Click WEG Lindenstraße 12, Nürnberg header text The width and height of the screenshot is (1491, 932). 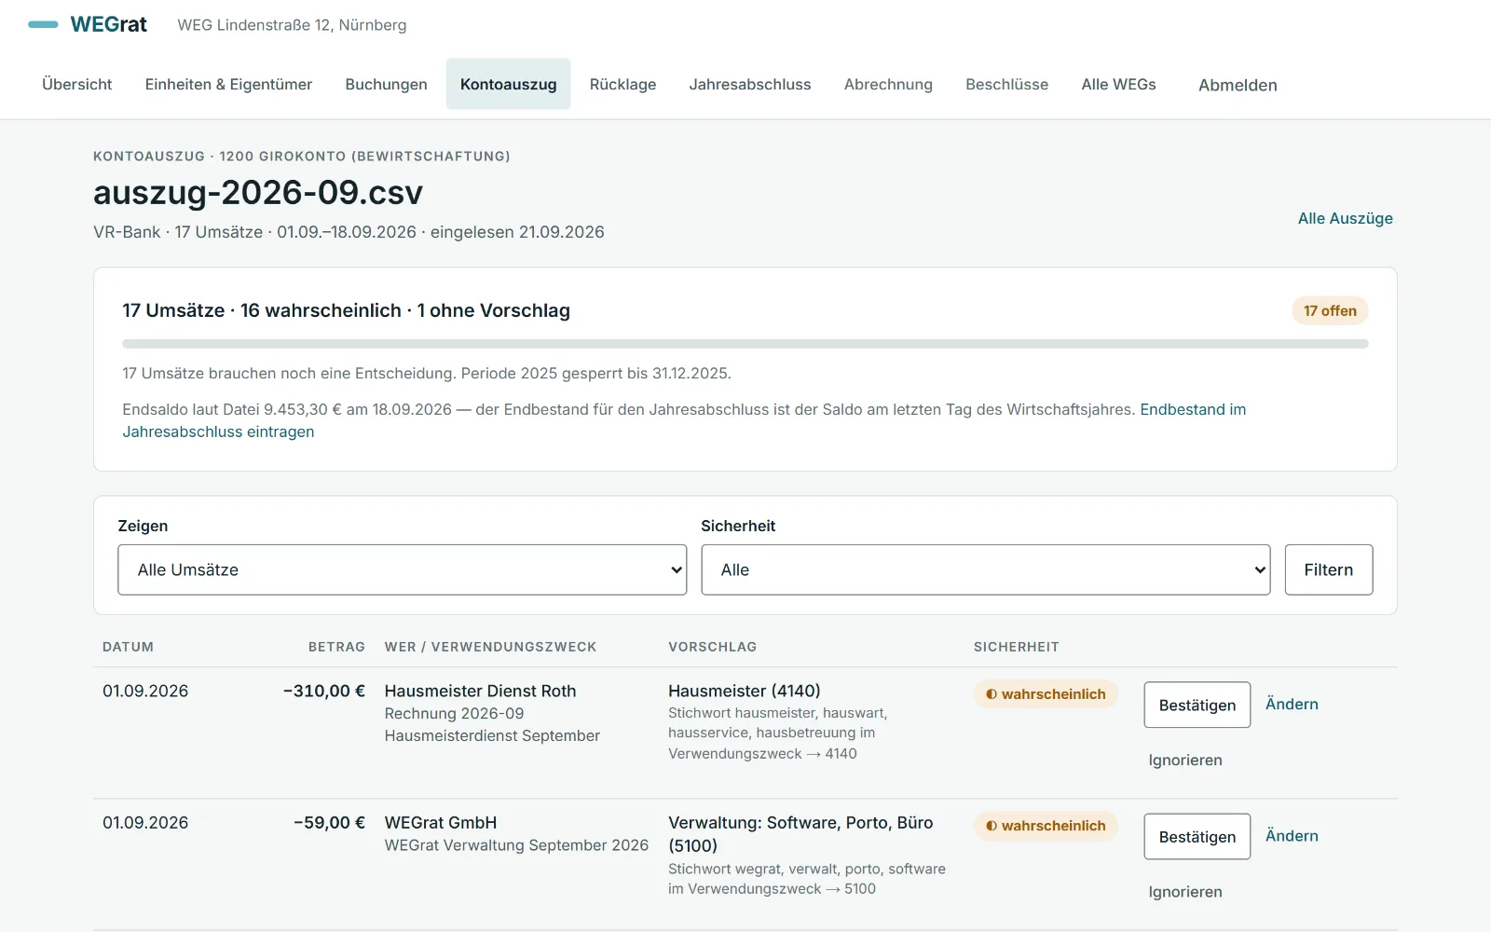coord(292,25)
